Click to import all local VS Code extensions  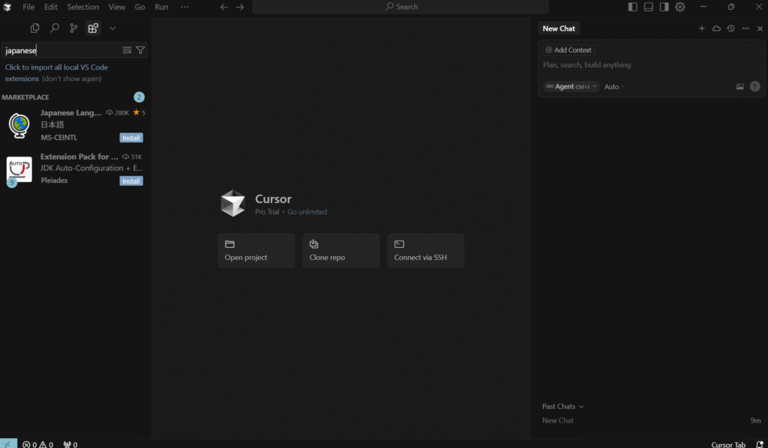point(56,73)
